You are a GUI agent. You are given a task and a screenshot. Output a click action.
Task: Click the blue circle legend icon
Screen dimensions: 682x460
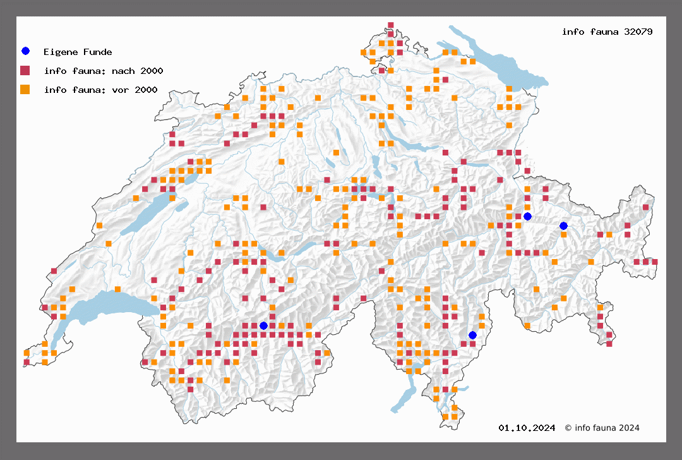pyautogui.click(x=25, y=51)
